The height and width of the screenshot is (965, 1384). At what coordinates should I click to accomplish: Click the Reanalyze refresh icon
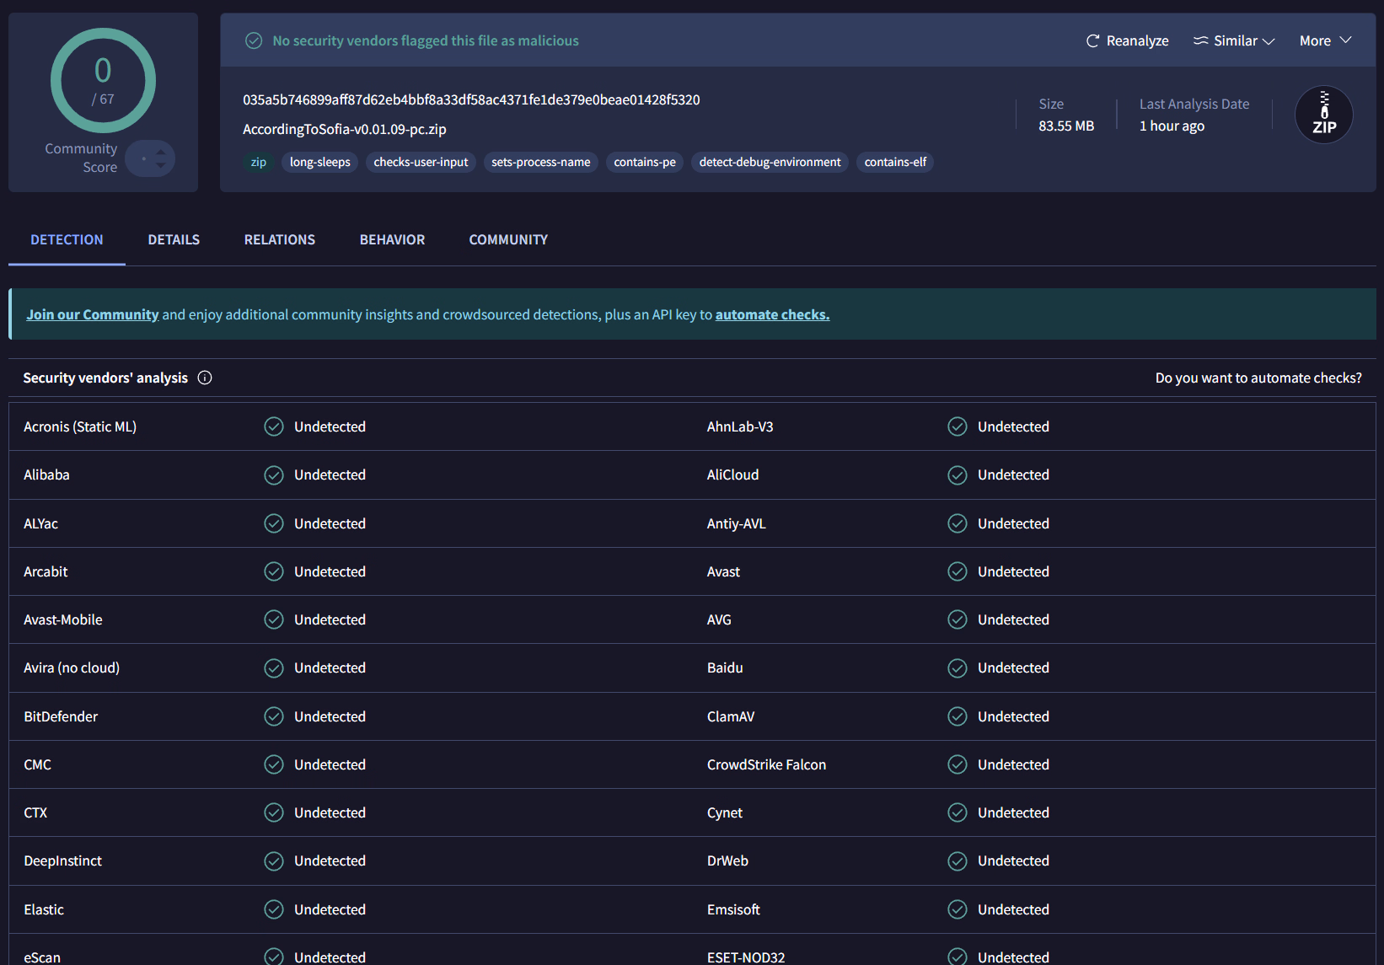1092,40
